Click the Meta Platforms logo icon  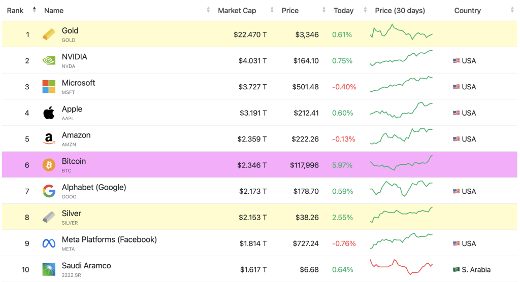coord(49,243)
